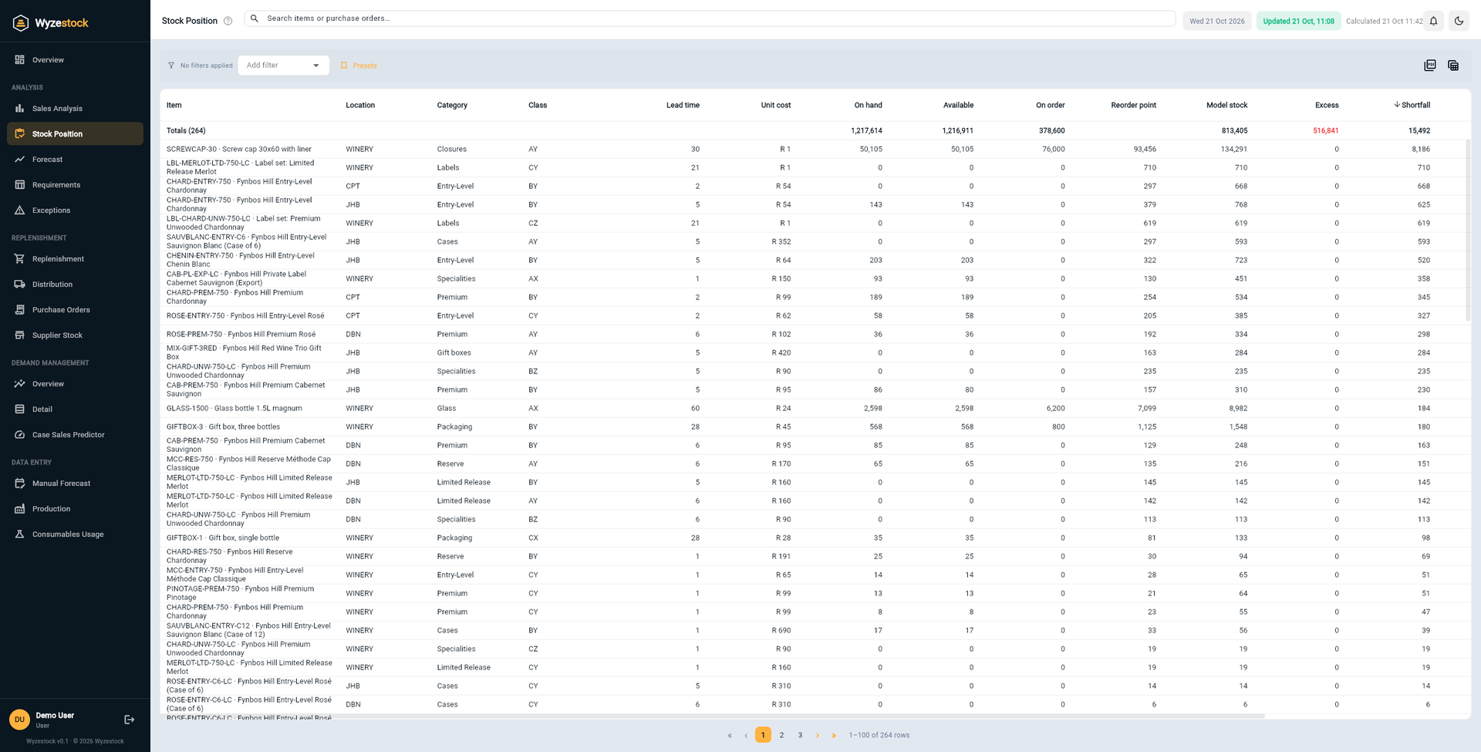The height and width of the screenshot is (752, 1481).
Task: Open Case Sales Predictor menu label
Action: tap(69, 435)
